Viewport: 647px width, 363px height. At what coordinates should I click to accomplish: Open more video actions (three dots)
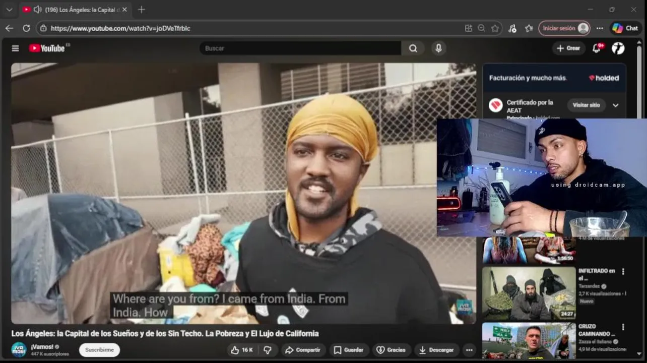(x=469, y=350)
